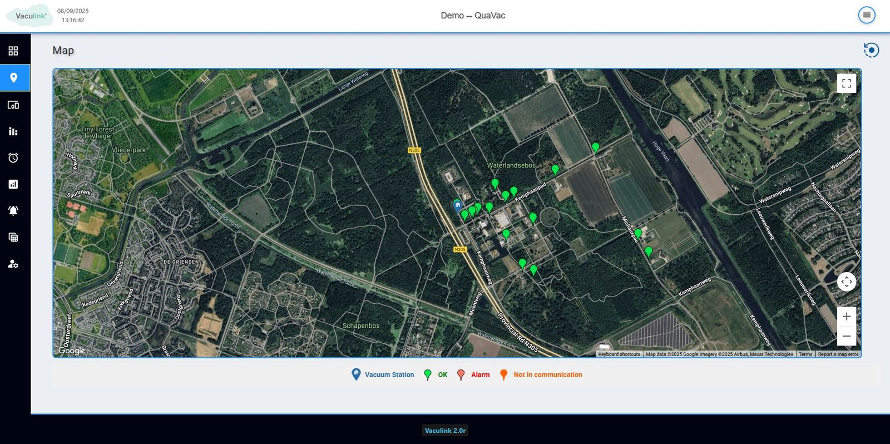
Task: Click the map camera pan control
Action: point(846,282)
